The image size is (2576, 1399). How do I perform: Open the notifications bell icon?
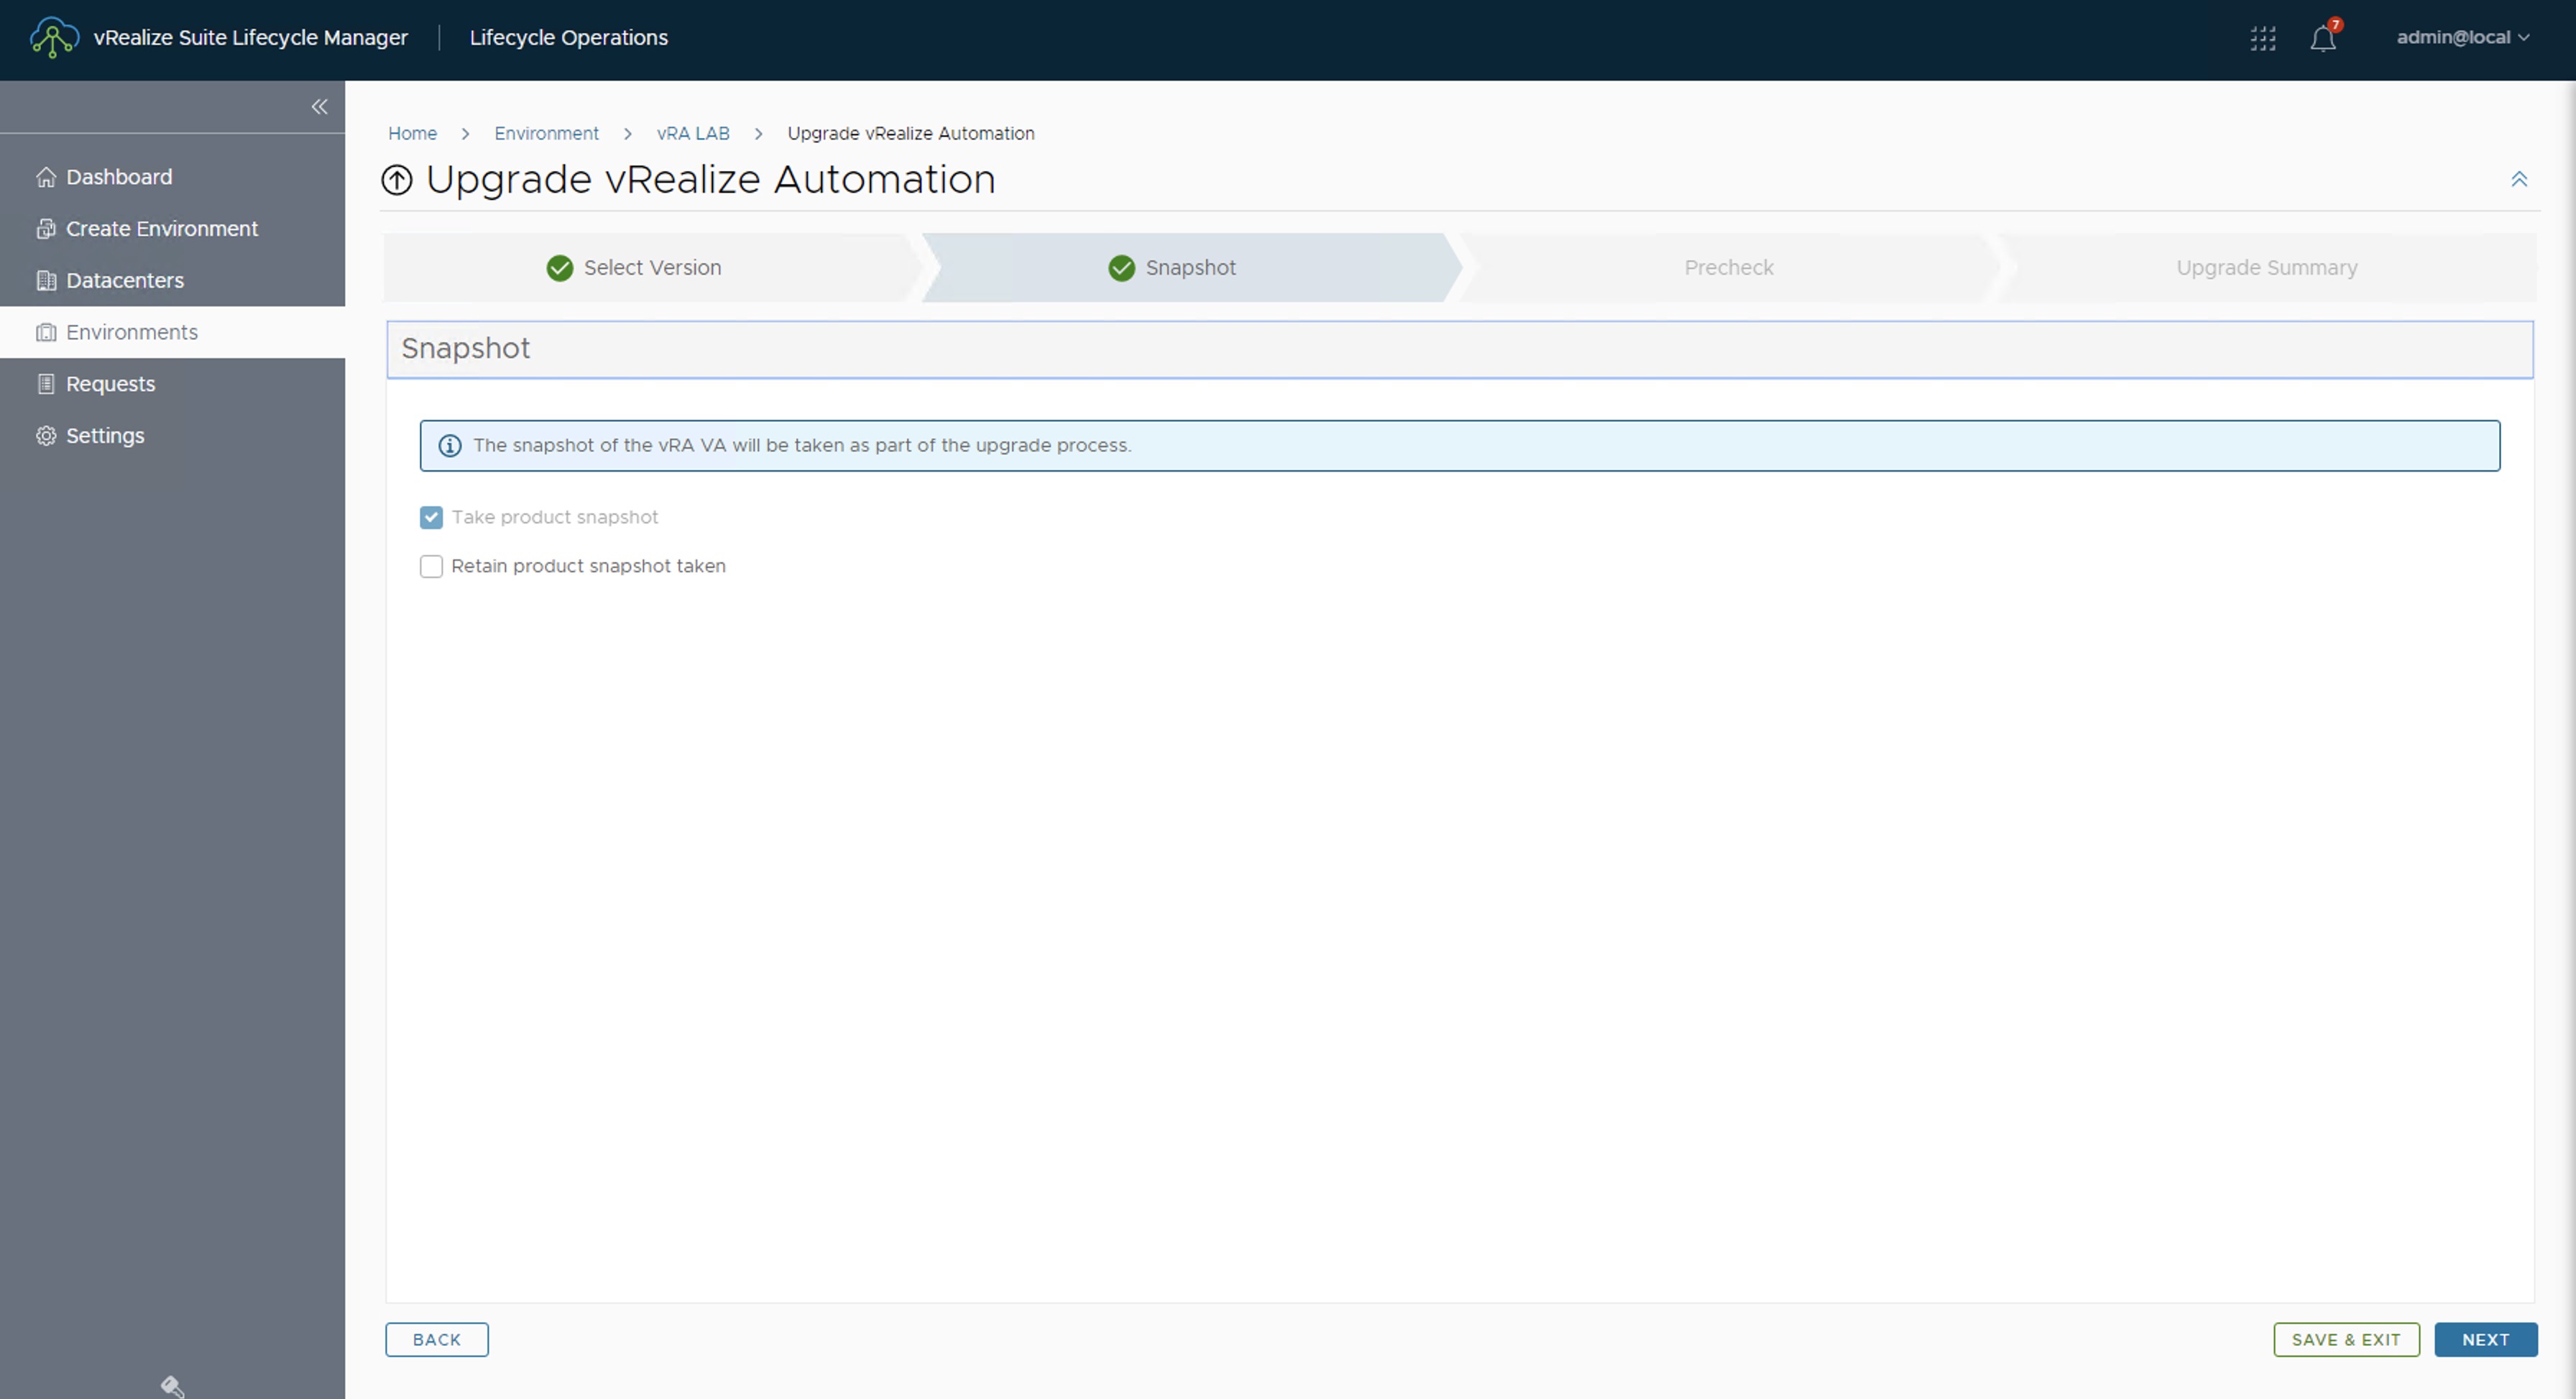(x=2322, y=38)
